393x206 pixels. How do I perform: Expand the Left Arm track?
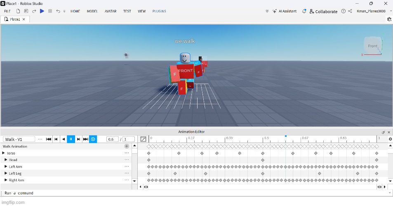(6, 166)
